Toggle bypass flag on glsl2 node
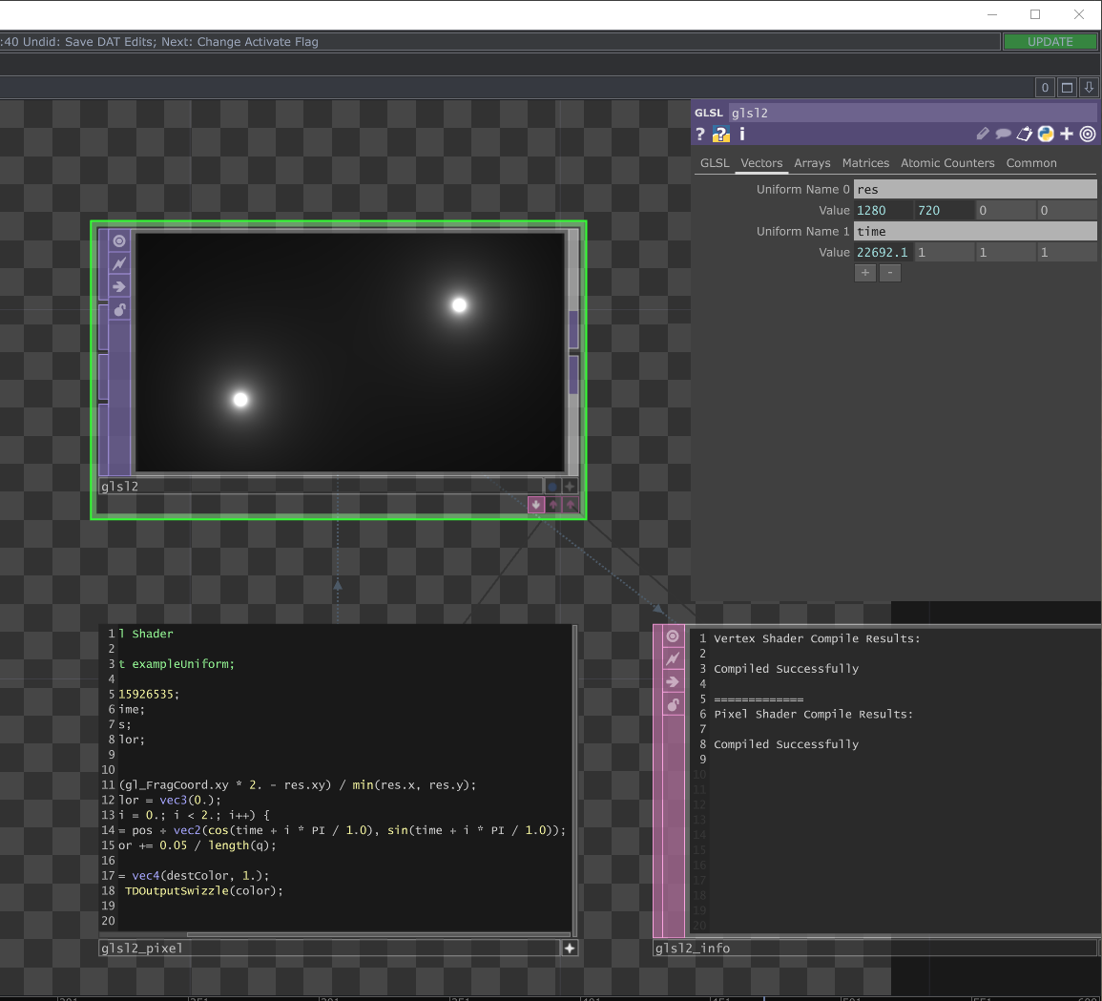Screen dimensions: 1102x1001 [x=119, y=264]
